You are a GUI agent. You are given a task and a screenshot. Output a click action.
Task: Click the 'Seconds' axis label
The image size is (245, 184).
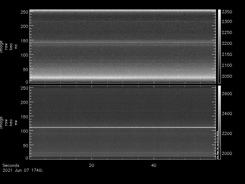tap(11, 165)
